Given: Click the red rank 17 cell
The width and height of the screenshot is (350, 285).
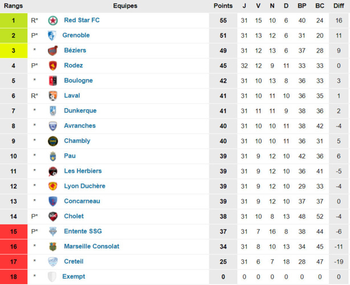Looking at the screenshot, I should (x=13, y=262).
